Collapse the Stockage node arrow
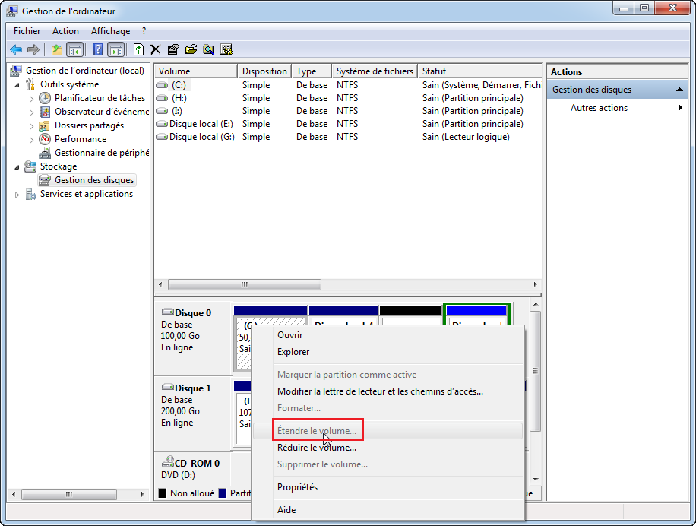Image resolution: width=696 pixels, height=526 pixels. pos(17,167)
